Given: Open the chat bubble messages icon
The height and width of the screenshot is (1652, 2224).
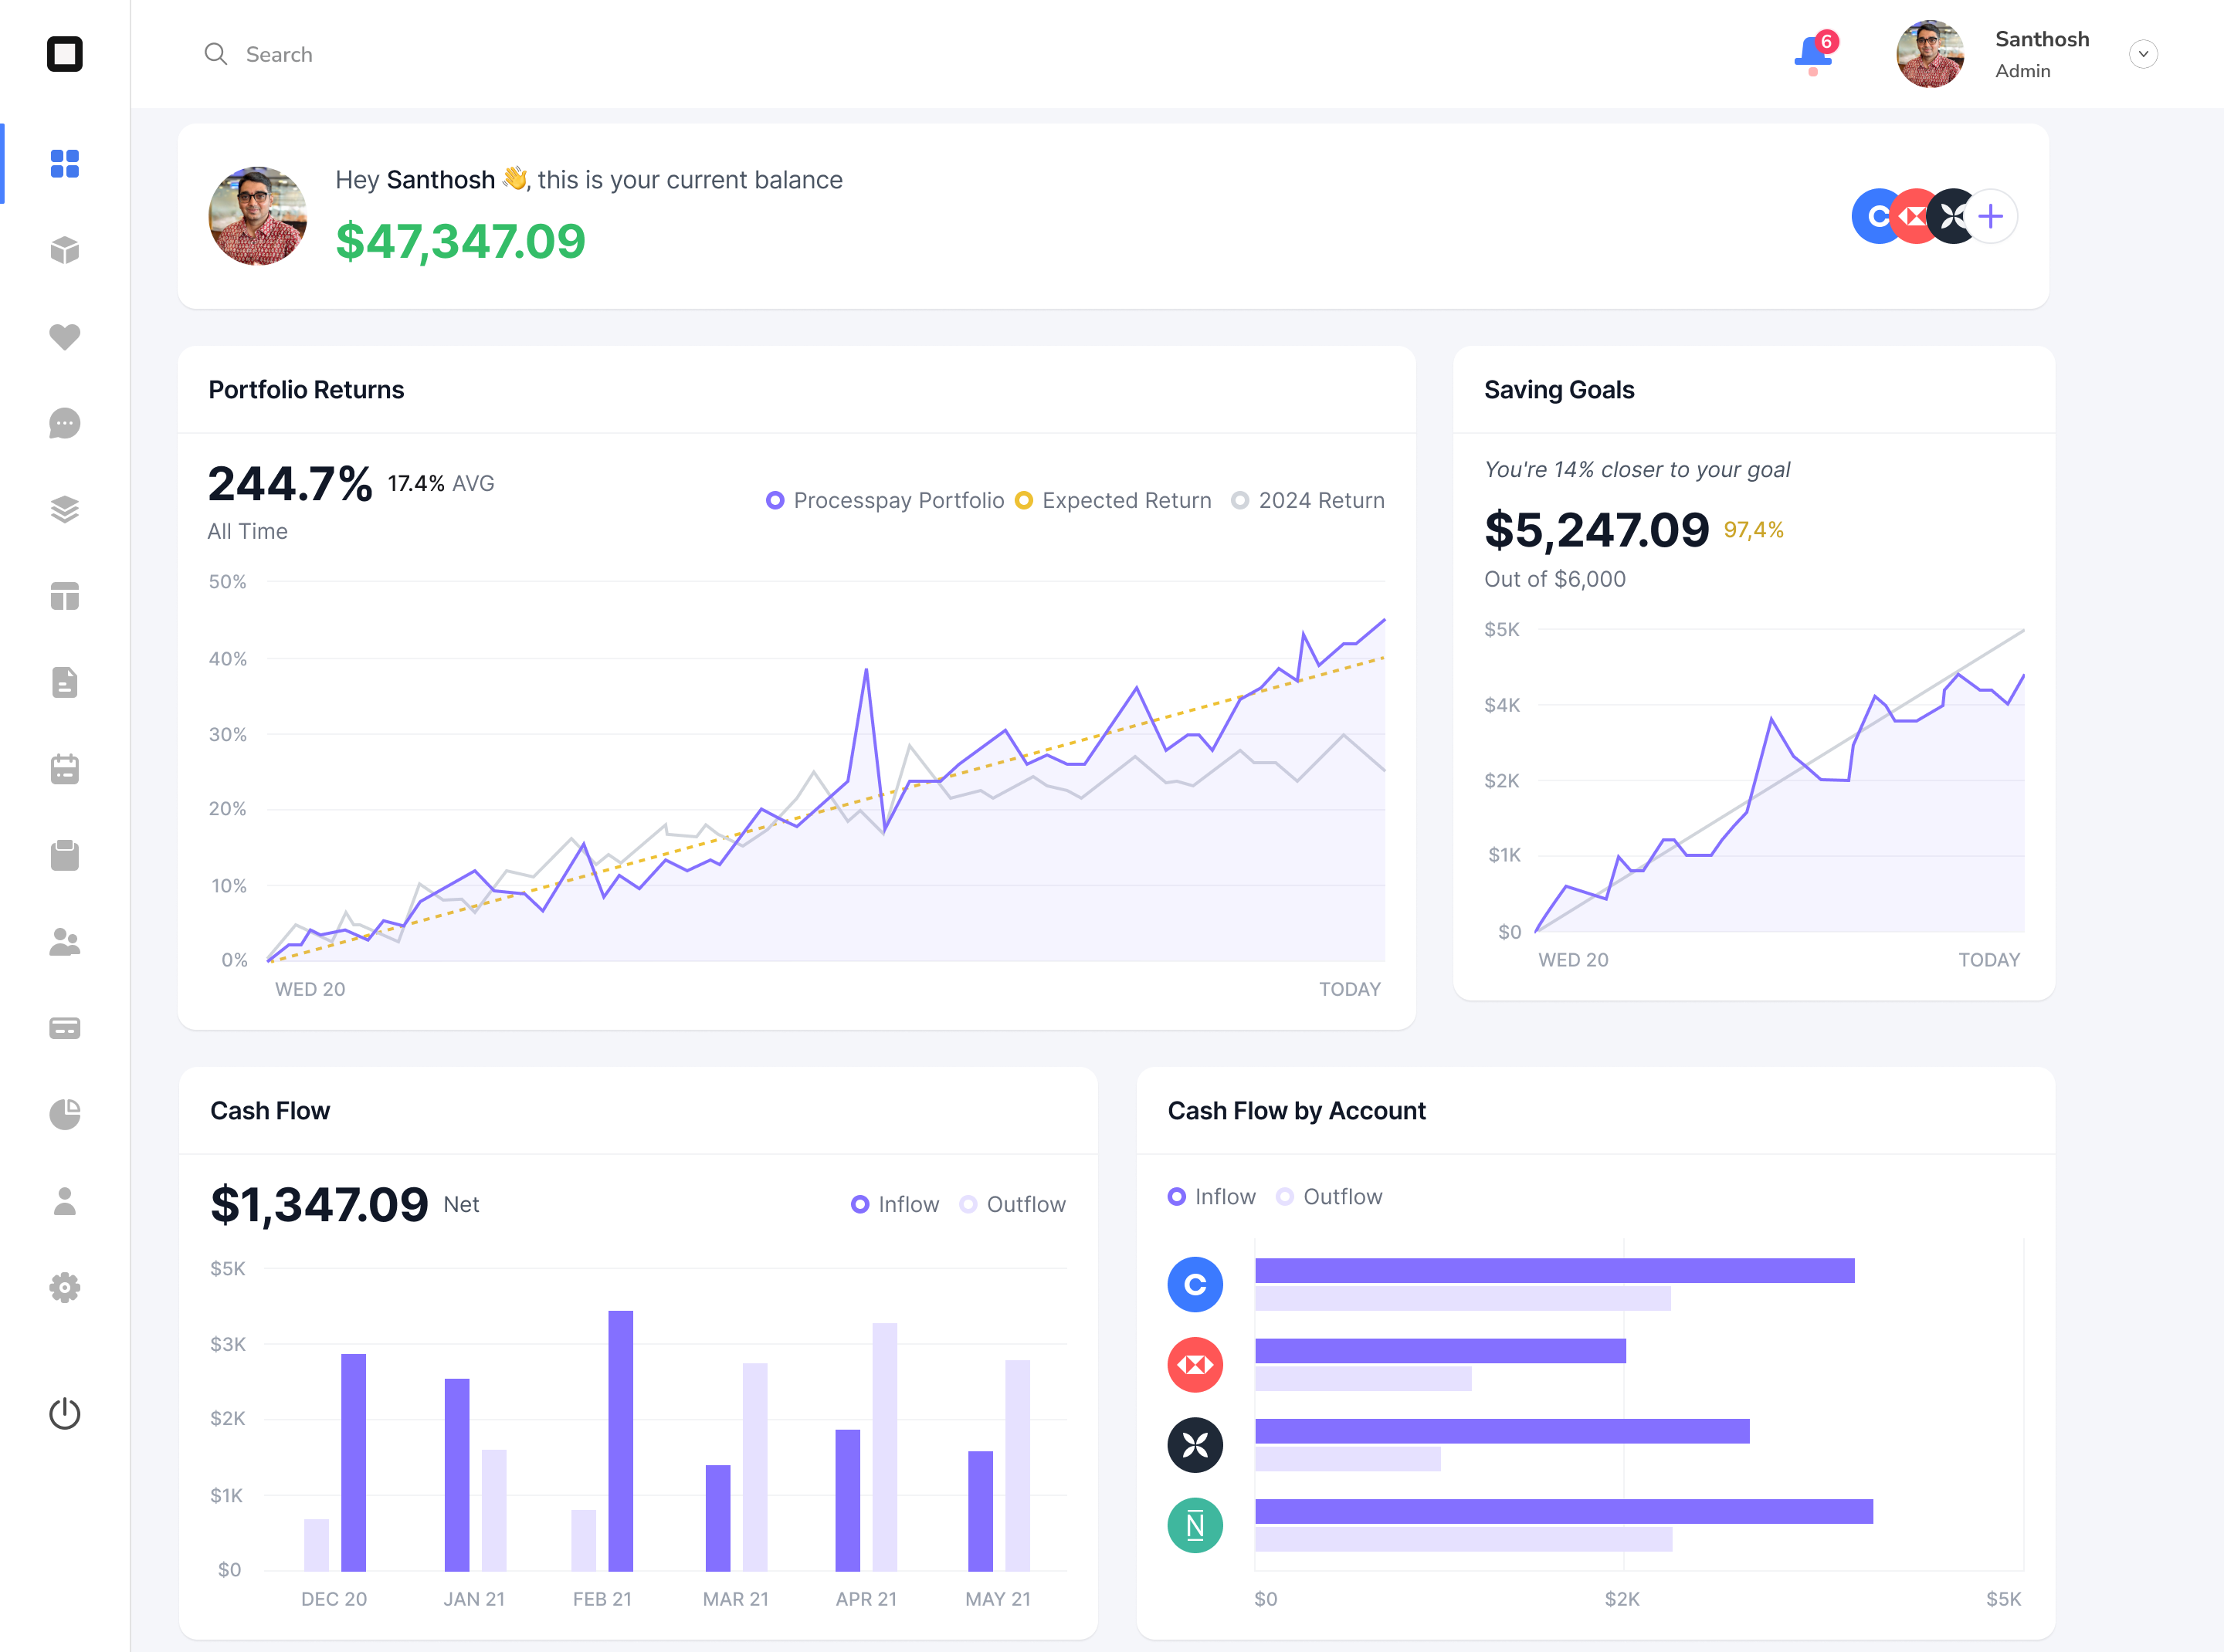Looking at the screenshot, I should [65, 424].
